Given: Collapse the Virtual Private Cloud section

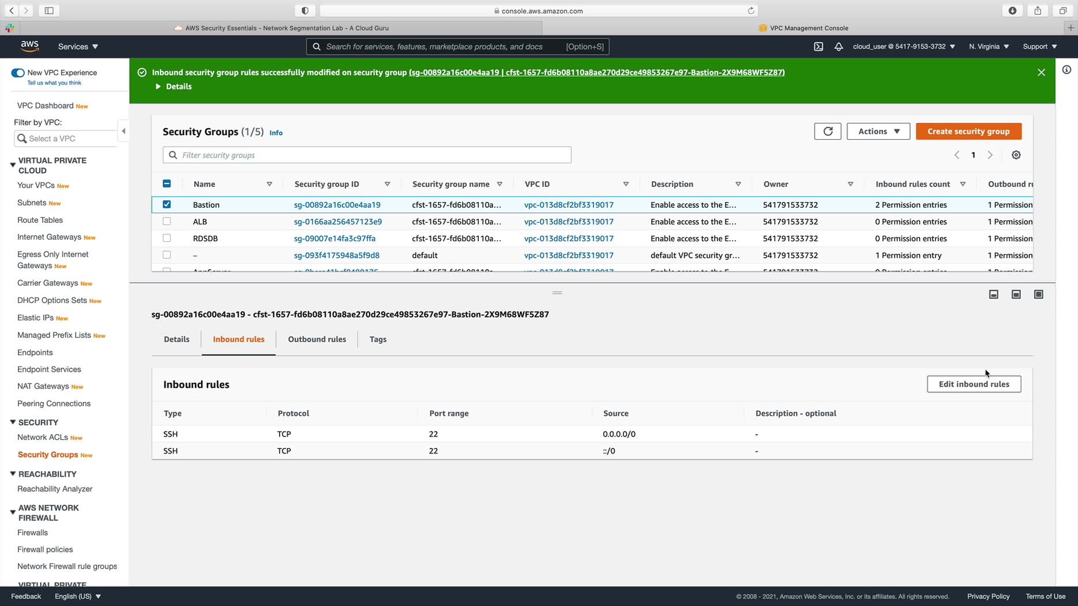Looking at the screenshot, I should 13,165.
